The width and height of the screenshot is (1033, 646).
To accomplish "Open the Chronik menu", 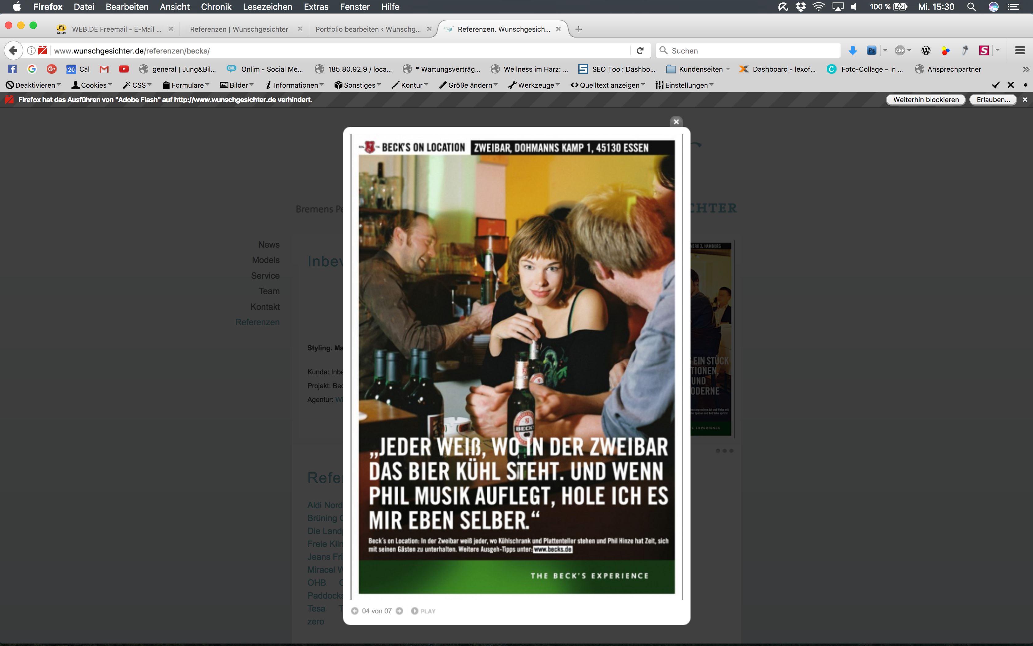I will [216, 7].
